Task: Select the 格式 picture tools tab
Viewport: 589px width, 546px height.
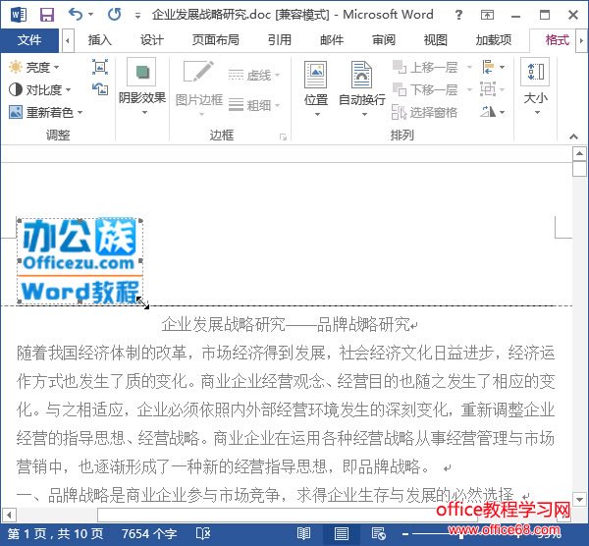Action: [558, 40]
